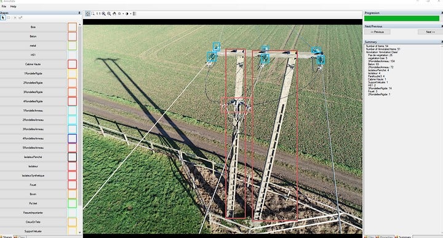Open the brightness dropdown arrow in toolbar
Viewport: 443px width, 238px height.
123,14
